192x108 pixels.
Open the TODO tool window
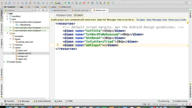69,101
